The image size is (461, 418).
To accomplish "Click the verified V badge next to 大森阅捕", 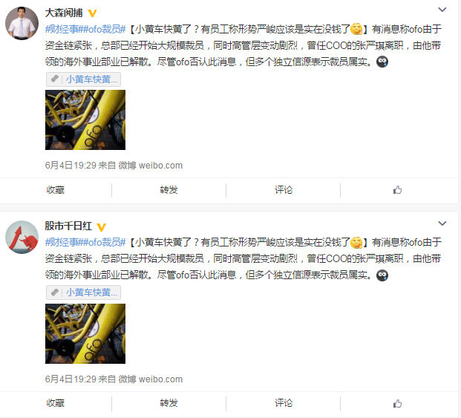I will [92, 13].
